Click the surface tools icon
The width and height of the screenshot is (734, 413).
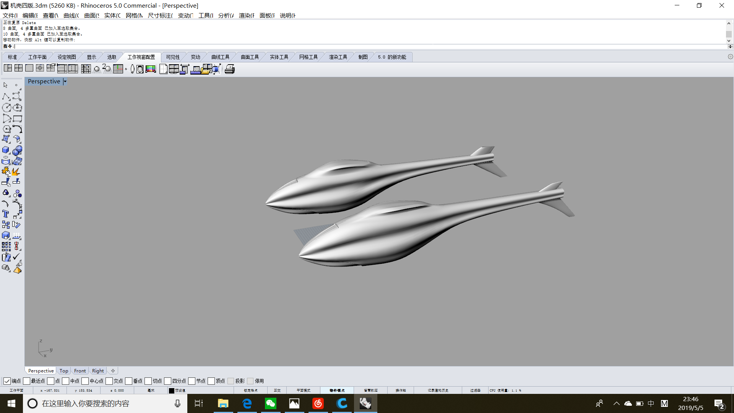[248, 57]
